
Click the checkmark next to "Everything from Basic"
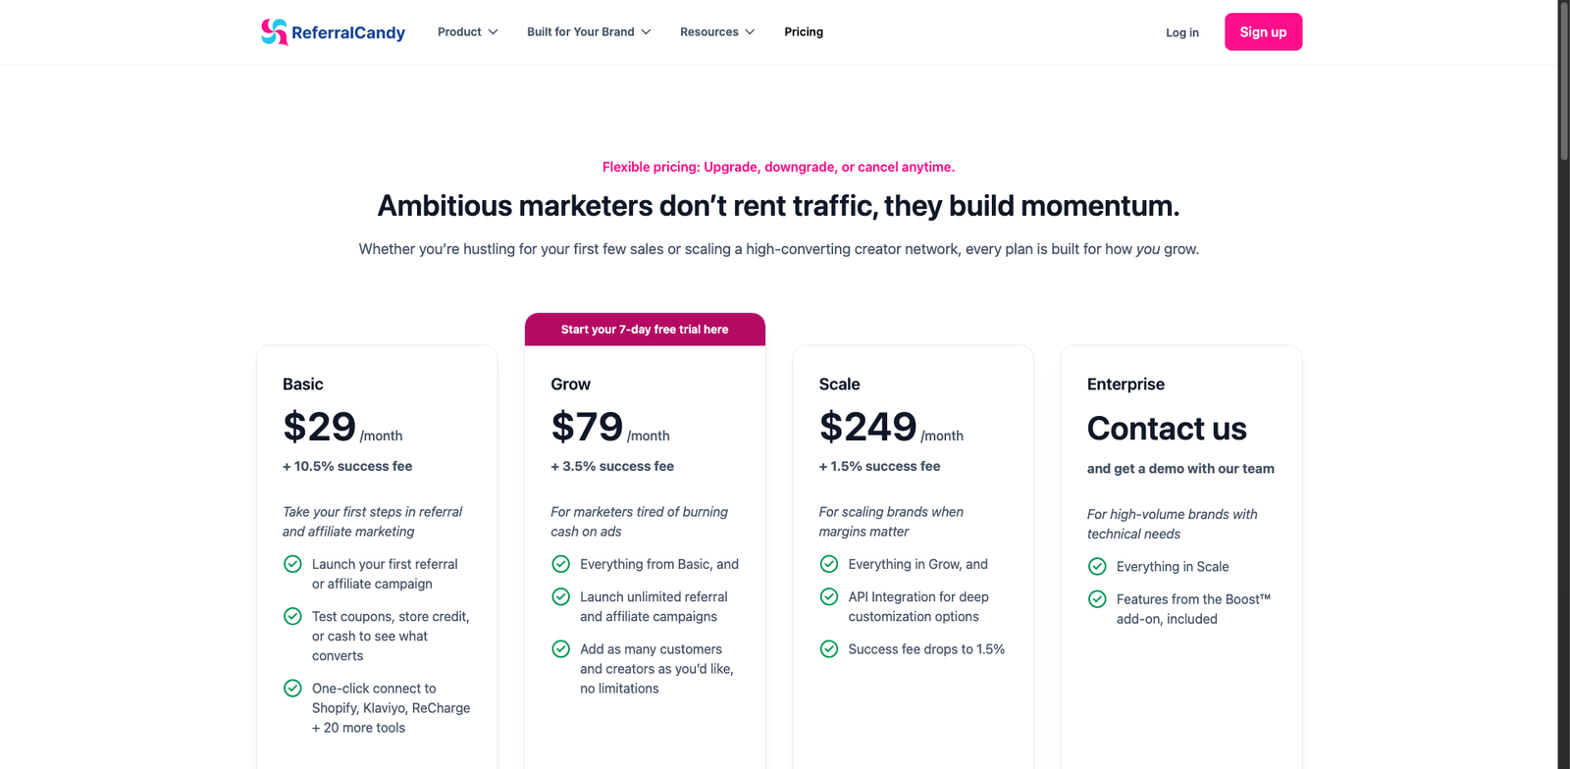click(x=561, y=564)
